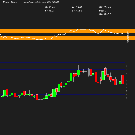Click the 58 price axis label
135x135 pixels.
coord(127,73)
